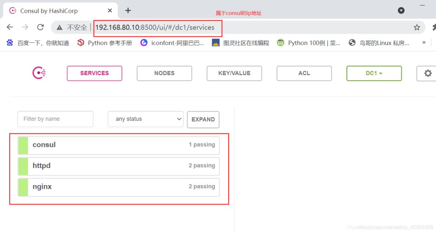Click the Consul logo icon
The height and width of the screenshot is (233, 436).
tap(39, 73)
